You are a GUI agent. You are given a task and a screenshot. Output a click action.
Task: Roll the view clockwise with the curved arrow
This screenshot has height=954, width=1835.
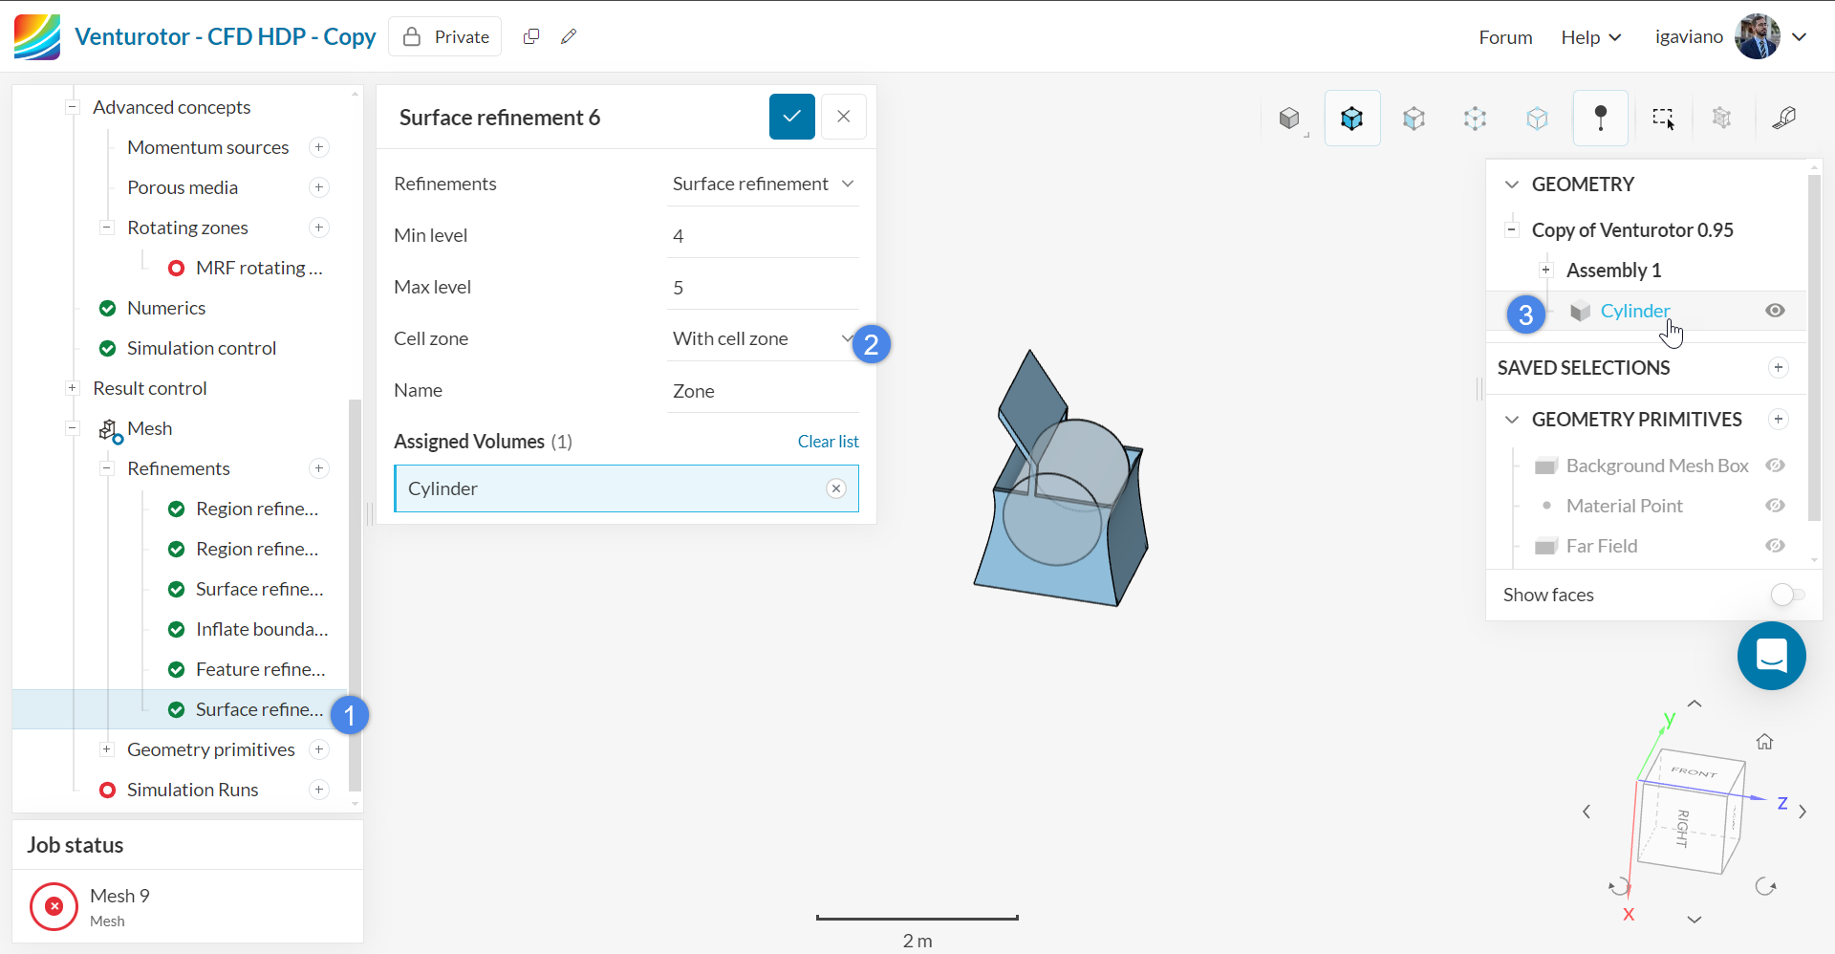click(x=1765, y=886)
